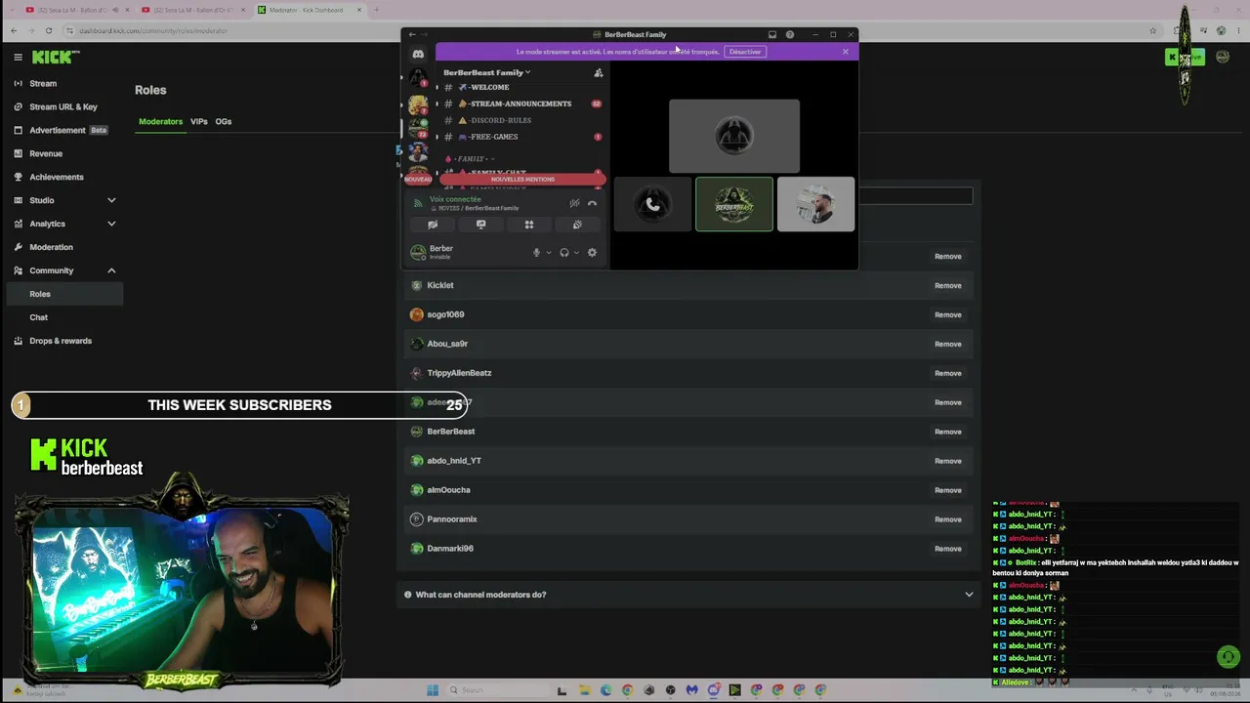Open microphone input options dropdown

click(548, 253)
